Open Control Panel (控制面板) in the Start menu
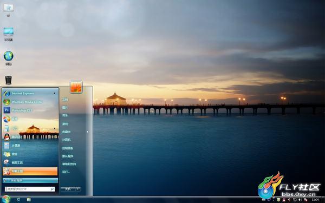The height and width of the screenshot is (203, 325). pyautogui.click(x=68, y=148)
